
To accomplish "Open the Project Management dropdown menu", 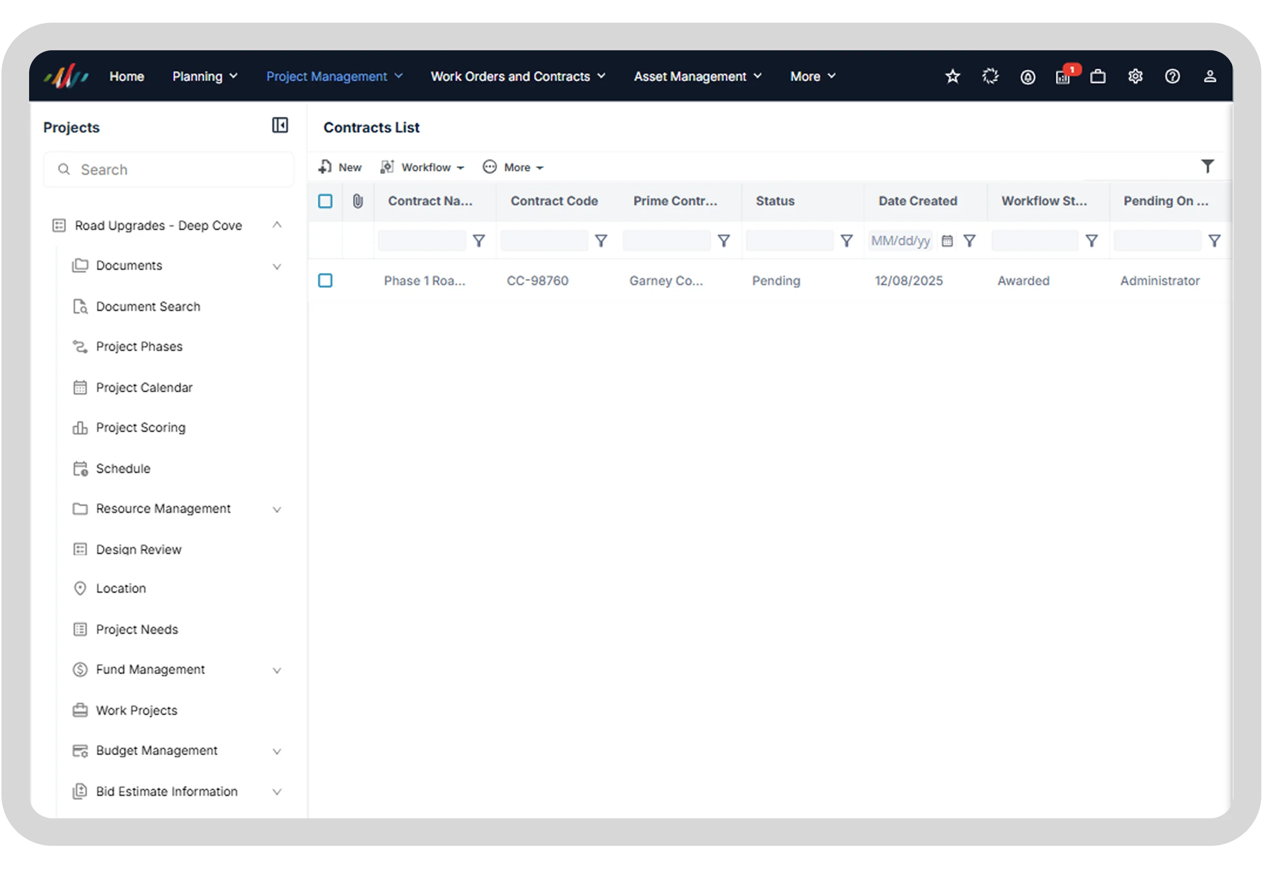I will tap(334, 76).
